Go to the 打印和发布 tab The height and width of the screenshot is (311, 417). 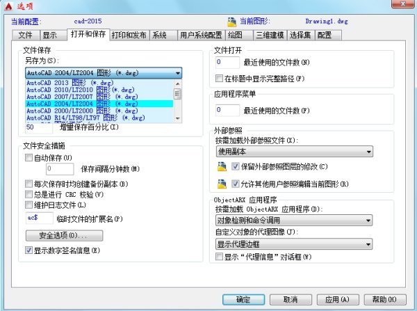click(129, 35)
